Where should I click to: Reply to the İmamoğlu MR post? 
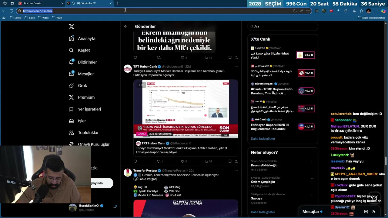click(135, 58)
